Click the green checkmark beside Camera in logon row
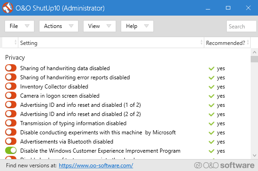This screenshot has width=258, height=171. click(212, 96)
